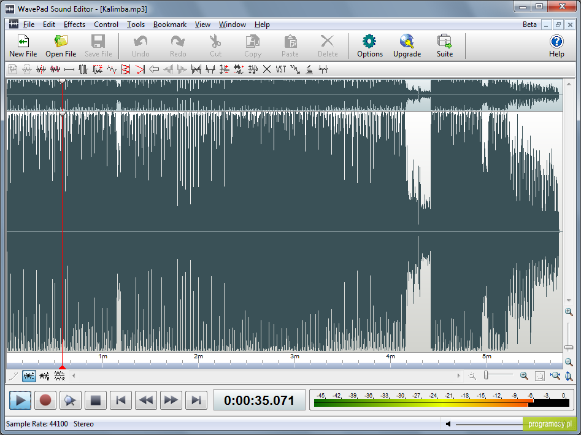581x435 pixels.
Task: Click the zoom full vertical icon
Action: 569,375
